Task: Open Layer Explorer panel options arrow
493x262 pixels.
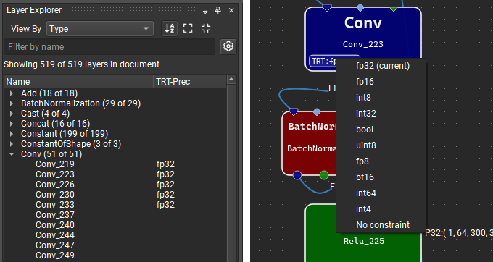Action: [205, 12]
